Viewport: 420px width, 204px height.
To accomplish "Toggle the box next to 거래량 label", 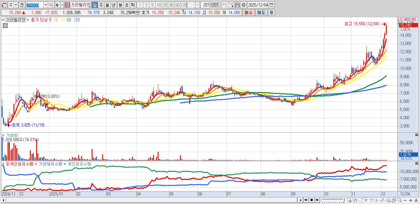I will [4, 135].
